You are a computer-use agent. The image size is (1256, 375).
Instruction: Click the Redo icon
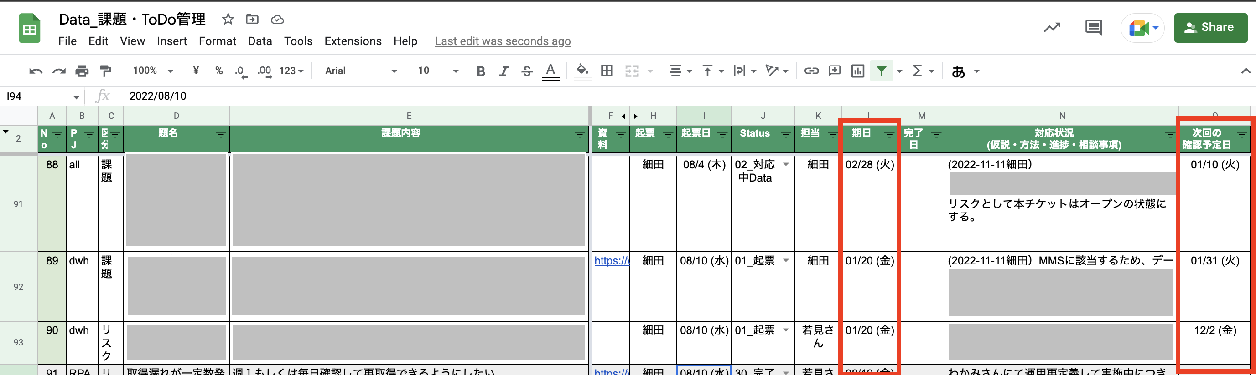[59, 71]
